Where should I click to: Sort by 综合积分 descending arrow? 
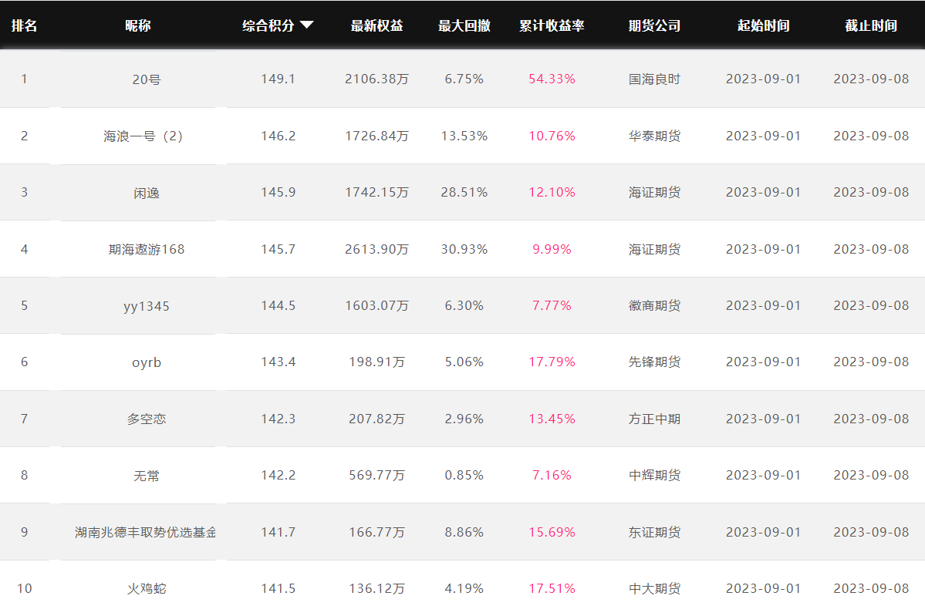(307, 25)
